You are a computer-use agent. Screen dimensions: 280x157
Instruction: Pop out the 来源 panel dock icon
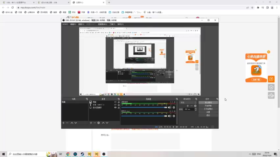pyautogui.click(x=119, y=99)
